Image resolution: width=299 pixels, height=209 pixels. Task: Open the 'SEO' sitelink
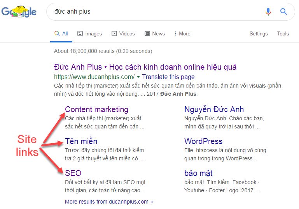point(73,173)
